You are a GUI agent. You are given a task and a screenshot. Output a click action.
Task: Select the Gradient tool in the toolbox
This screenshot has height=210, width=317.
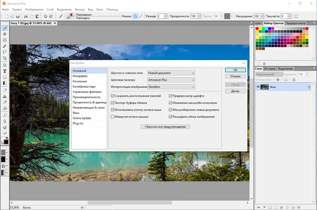5,83
